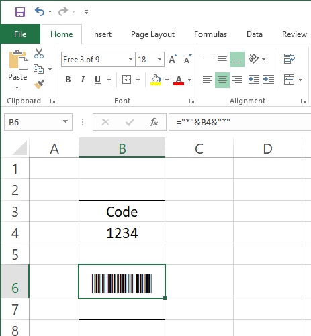Open the font size dropdown
The image size is (311, 336).
click(159, 60)
